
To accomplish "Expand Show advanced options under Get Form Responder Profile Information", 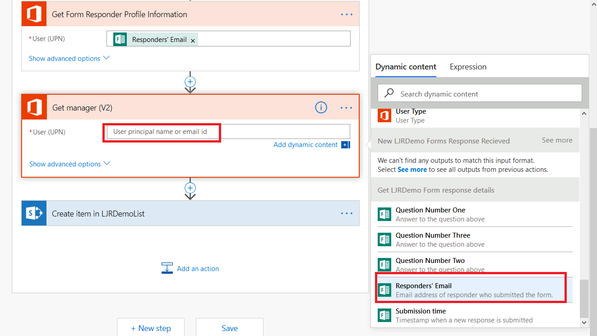I will coord(69,58).
